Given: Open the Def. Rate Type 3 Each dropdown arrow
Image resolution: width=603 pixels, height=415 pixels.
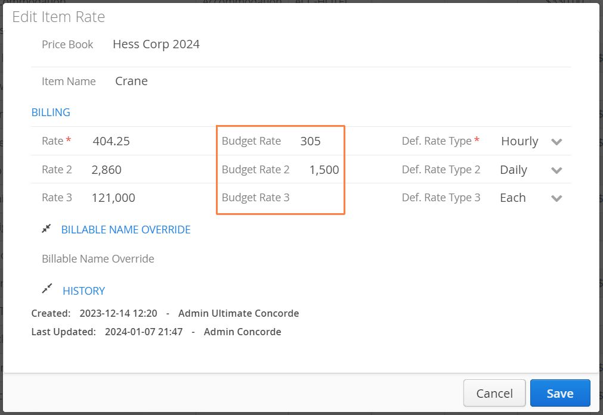Looking at the screenshot, I should click(x=556, y=198).
